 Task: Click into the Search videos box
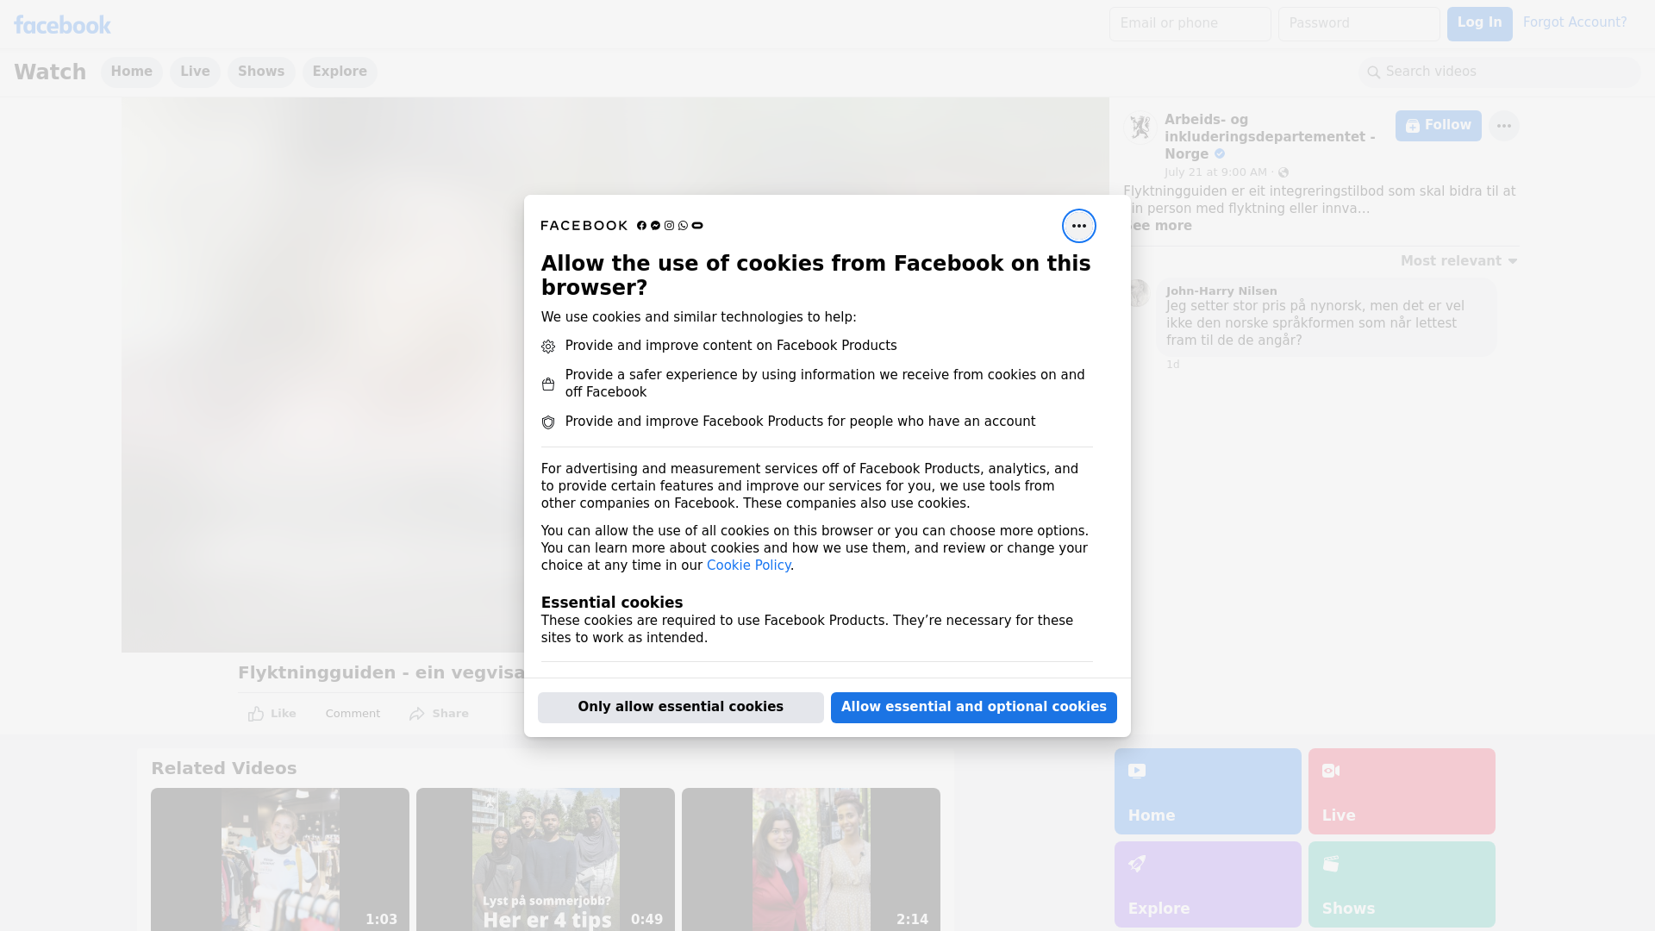point(1500,72)
